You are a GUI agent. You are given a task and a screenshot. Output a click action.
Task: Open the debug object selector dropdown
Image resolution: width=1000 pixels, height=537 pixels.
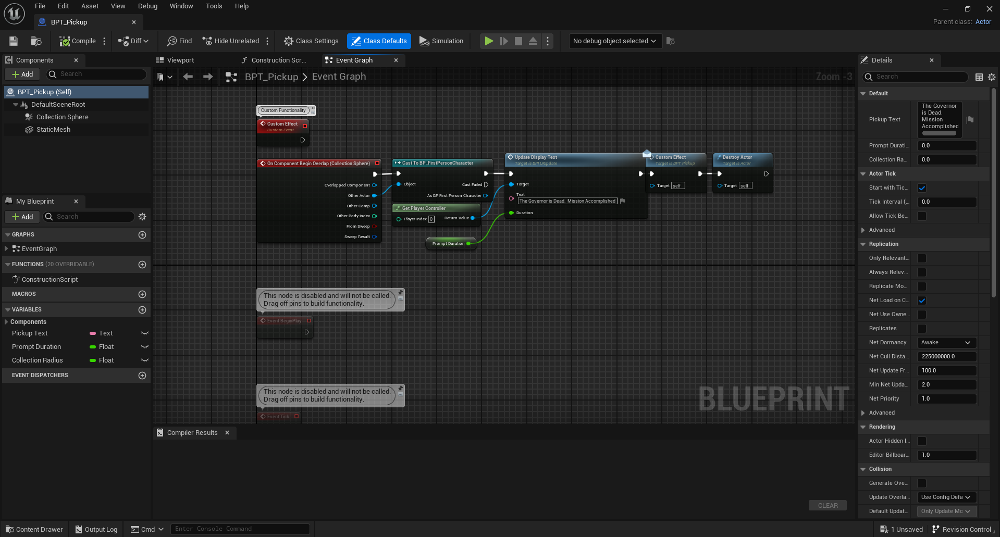(x=614, y=41)
